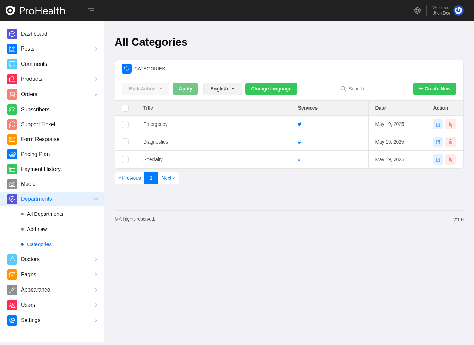Go to Next page in pagination
474x345 pixels.
tap(168, 178)
